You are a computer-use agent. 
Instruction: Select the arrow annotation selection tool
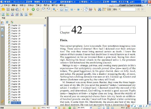coord(95,9)
